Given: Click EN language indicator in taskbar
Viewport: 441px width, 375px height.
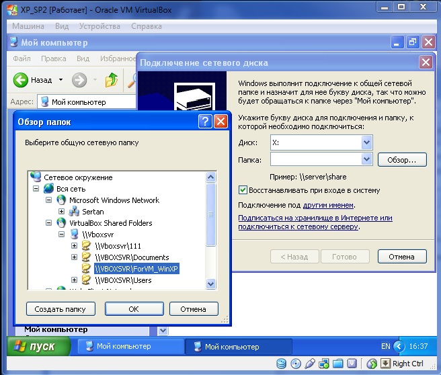Looking at the screenshot, I should [x=386, y=346].
